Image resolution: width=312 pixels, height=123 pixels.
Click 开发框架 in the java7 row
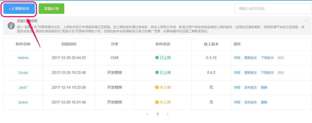[x=115, y=88]
